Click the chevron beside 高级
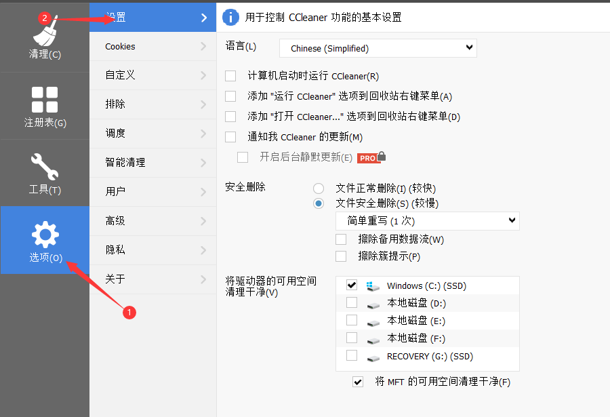Viewport: 610px width, 417px height. 203,221
